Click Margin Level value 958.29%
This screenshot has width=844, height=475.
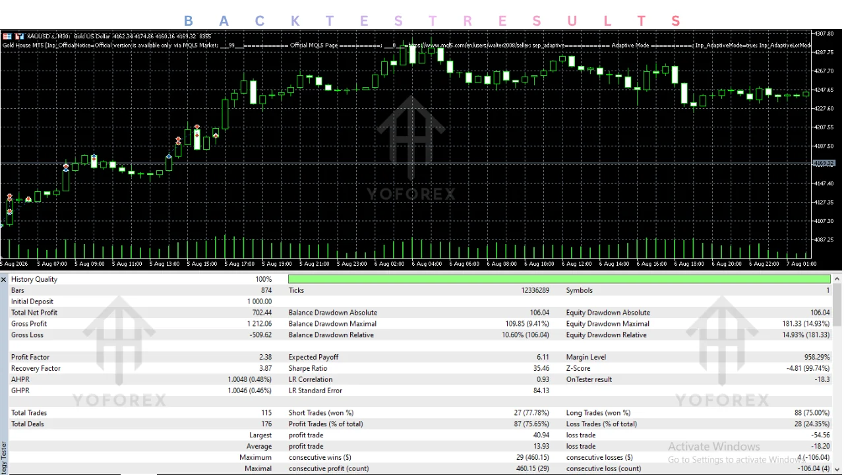point(817,358)
